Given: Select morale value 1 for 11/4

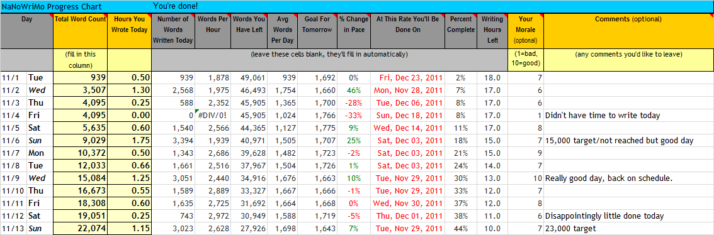Looking at the screenshot, I should [x=526, y=116].
